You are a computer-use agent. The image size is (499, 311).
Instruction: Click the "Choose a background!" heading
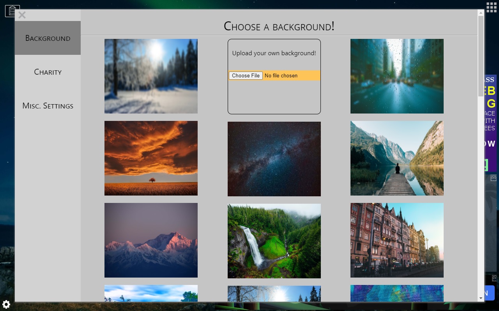coord(279,26)
